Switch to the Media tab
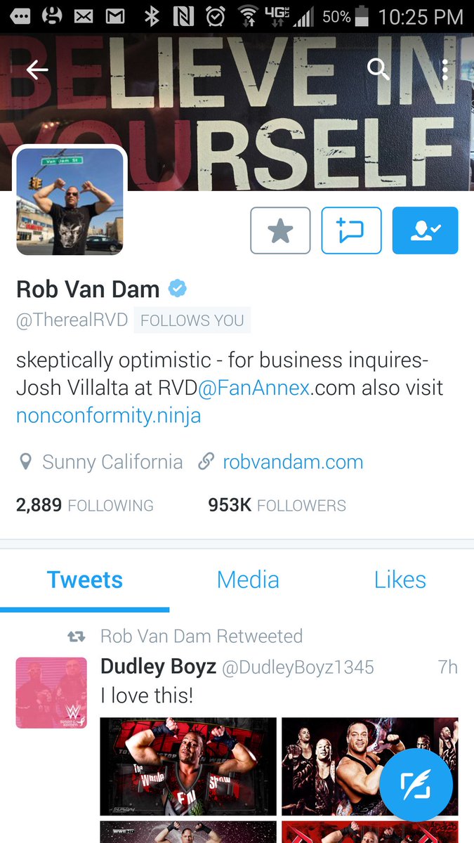474x843 pixels. [248, 580]
